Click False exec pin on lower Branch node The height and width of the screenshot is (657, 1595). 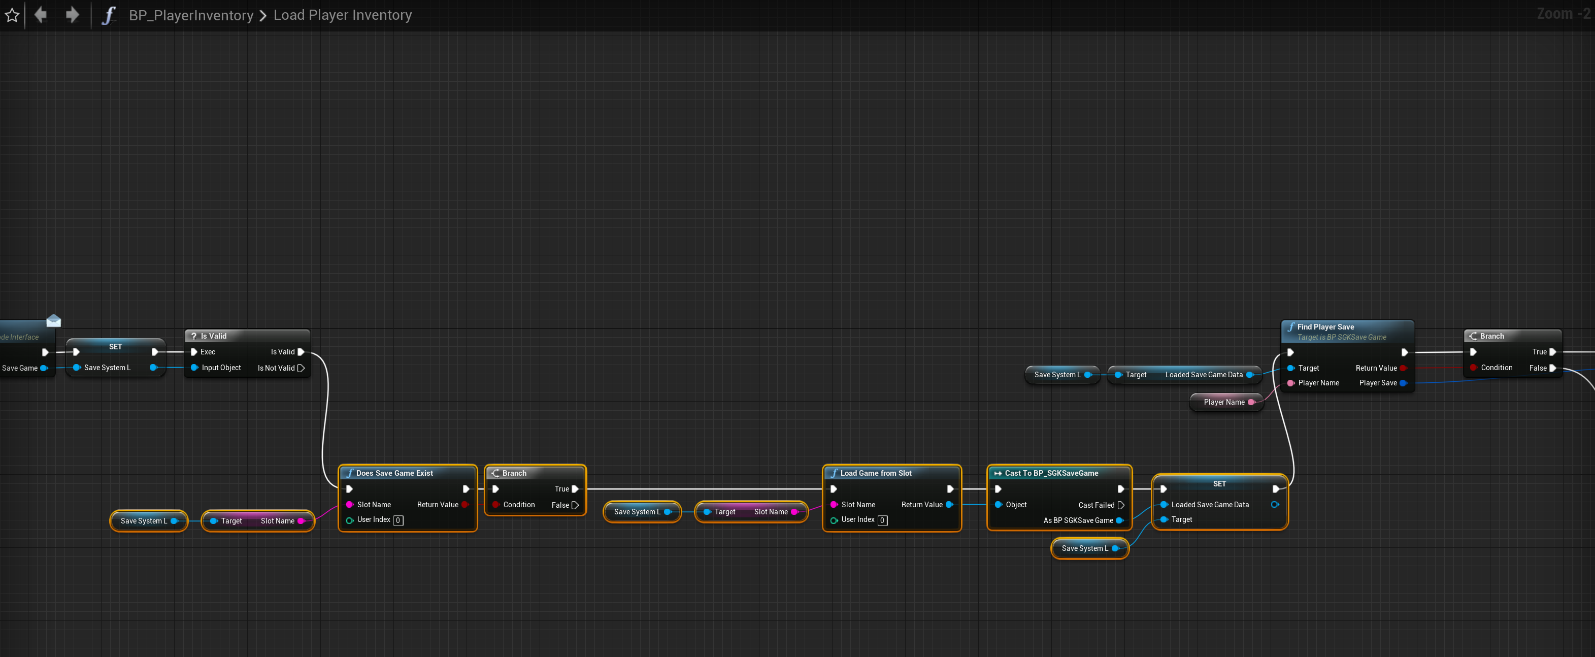pyautogui.click(x=575, y=505)
